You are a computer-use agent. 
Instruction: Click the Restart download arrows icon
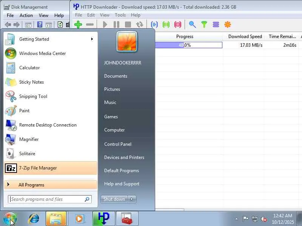coord(139,24)
